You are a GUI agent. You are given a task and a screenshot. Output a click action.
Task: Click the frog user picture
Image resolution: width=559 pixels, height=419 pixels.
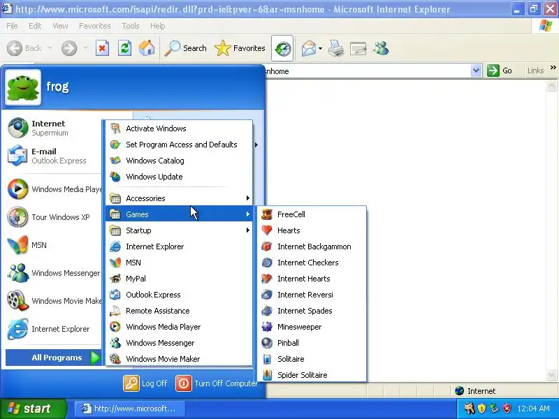(x=23, y=87)
